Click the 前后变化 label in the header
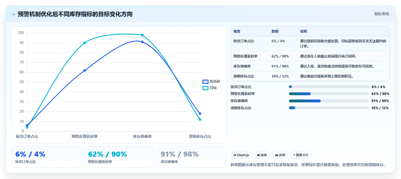This screenshot has height=179, width=401. point(382,14)
